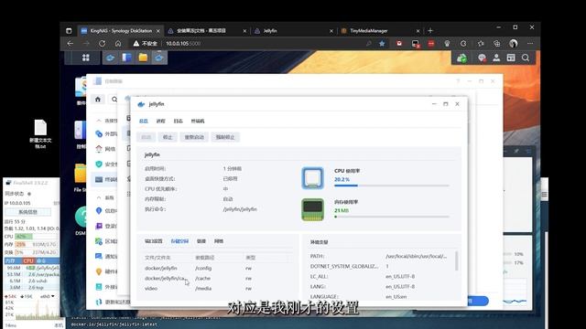586x329 pixels.
Task: Toggle the DSM widgets panel icon
Action: [511, 58]
